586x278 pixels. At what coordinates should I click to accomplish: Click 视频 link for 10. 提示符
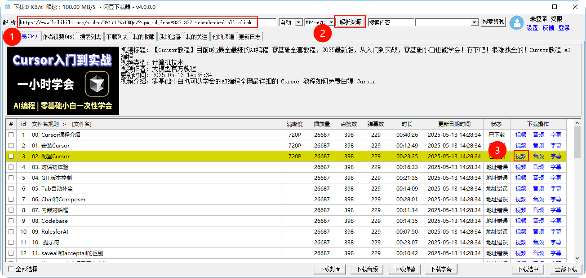[x=521, y=243]
